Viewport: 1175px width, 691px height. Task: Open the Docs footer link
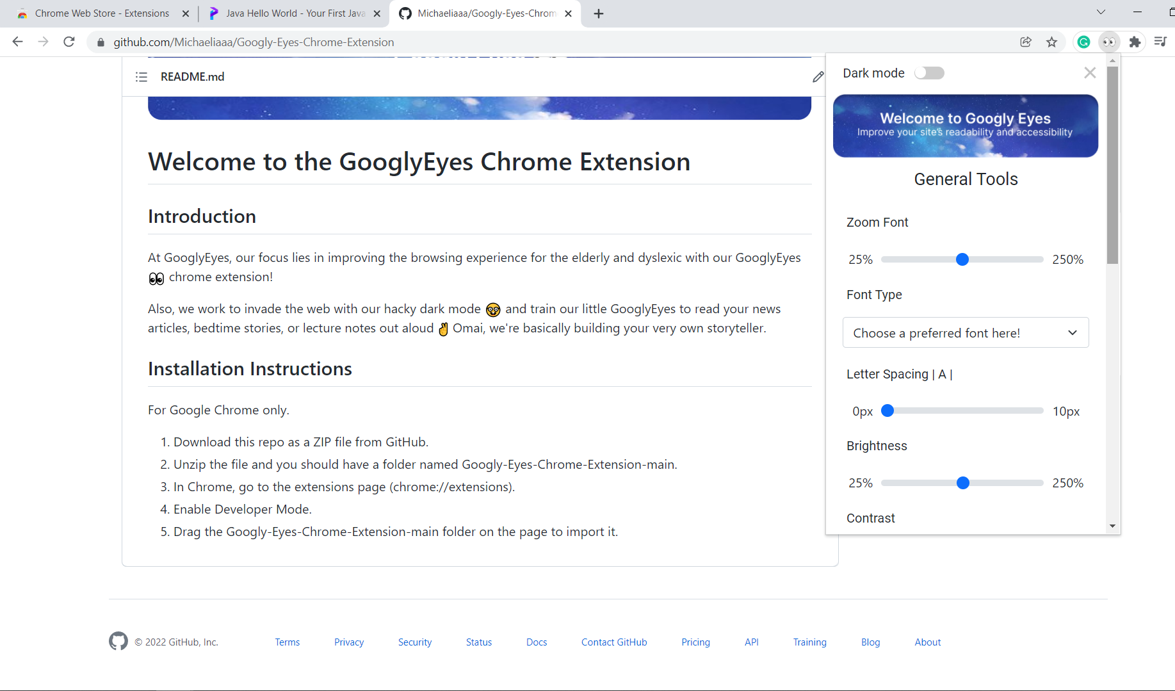[537, 642]
